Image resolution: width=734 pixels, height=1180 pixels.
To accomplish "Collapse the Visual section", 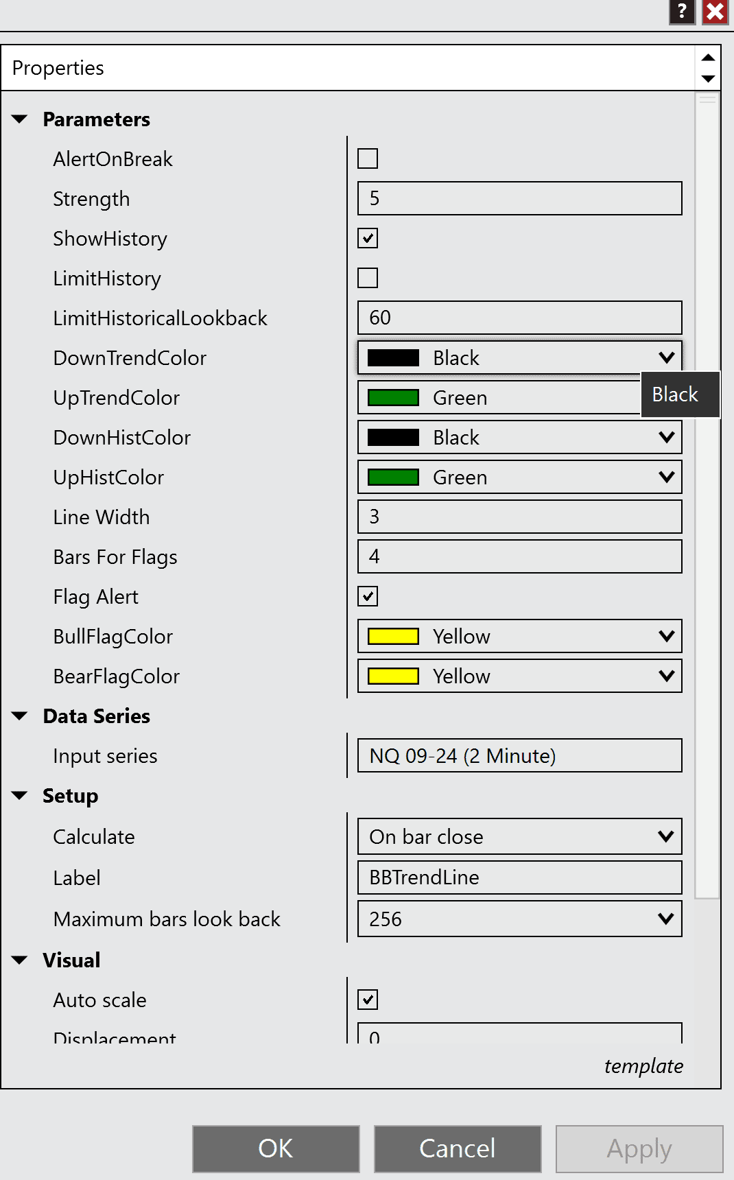I will pyautogui.click(x=20, y=960).
